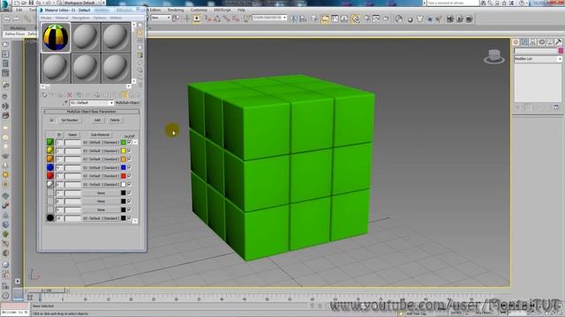Click the Sample Type icon at top of side toolbar
Image resolution: width=565 pixels, height=317 pixels.
click(x=139, y=26)
